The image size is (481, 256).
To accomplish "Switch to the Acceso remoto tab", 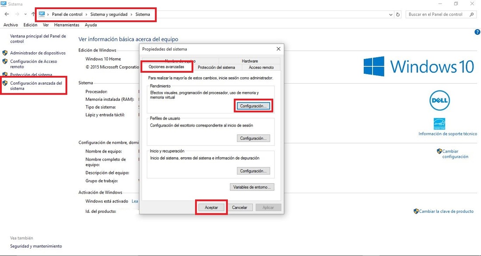I will pyautogui.click(x=261, y=67).
